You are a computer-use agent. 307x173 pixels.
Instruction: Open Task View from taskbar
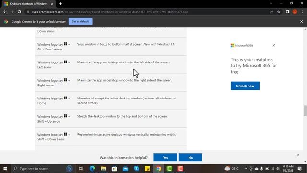pyautogui.click(x=81, y=169)
